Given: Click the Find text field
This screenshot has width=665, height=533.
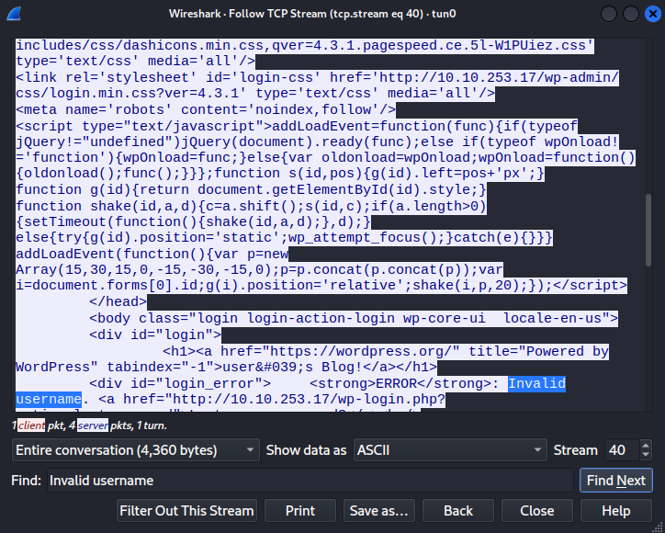Looking at the screenshot, I should click(x=310, y=481).
